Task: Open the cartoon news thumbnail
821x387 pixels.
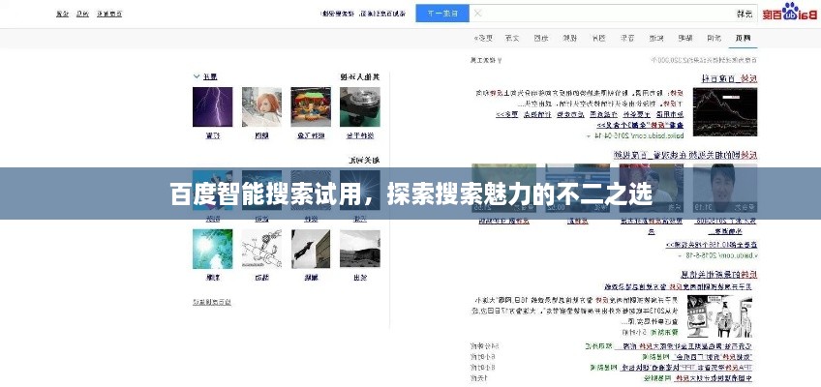Action: tap(719, 316)
